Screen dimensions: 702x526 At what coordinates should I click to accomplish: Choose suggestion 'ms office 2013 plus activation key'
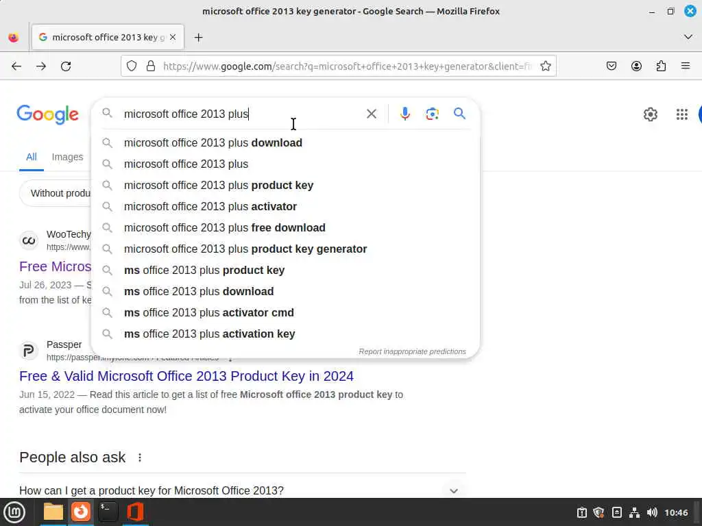pyautogui.click(x=285, y=334)
